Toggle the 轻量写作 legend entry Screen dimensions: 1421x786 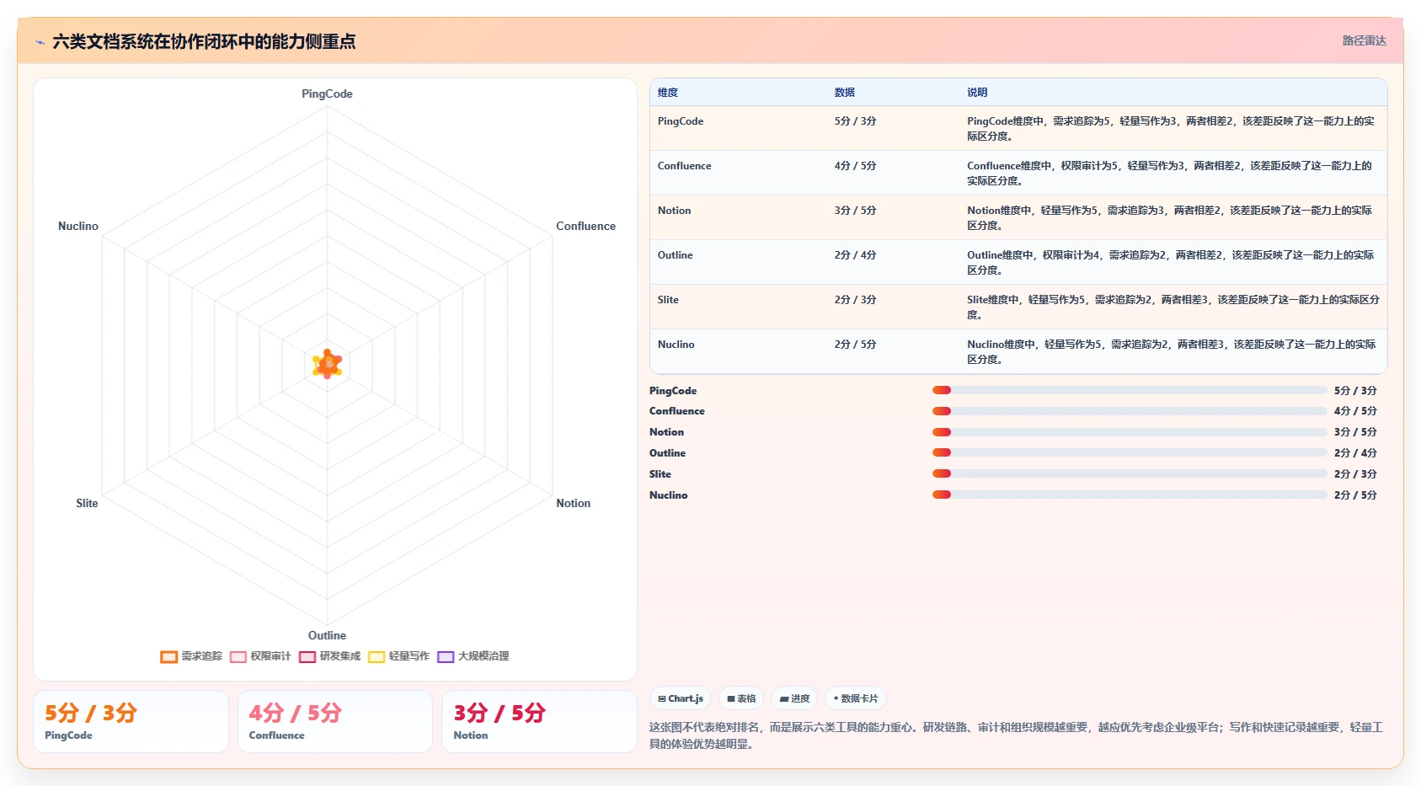click(x=398, y=656)
